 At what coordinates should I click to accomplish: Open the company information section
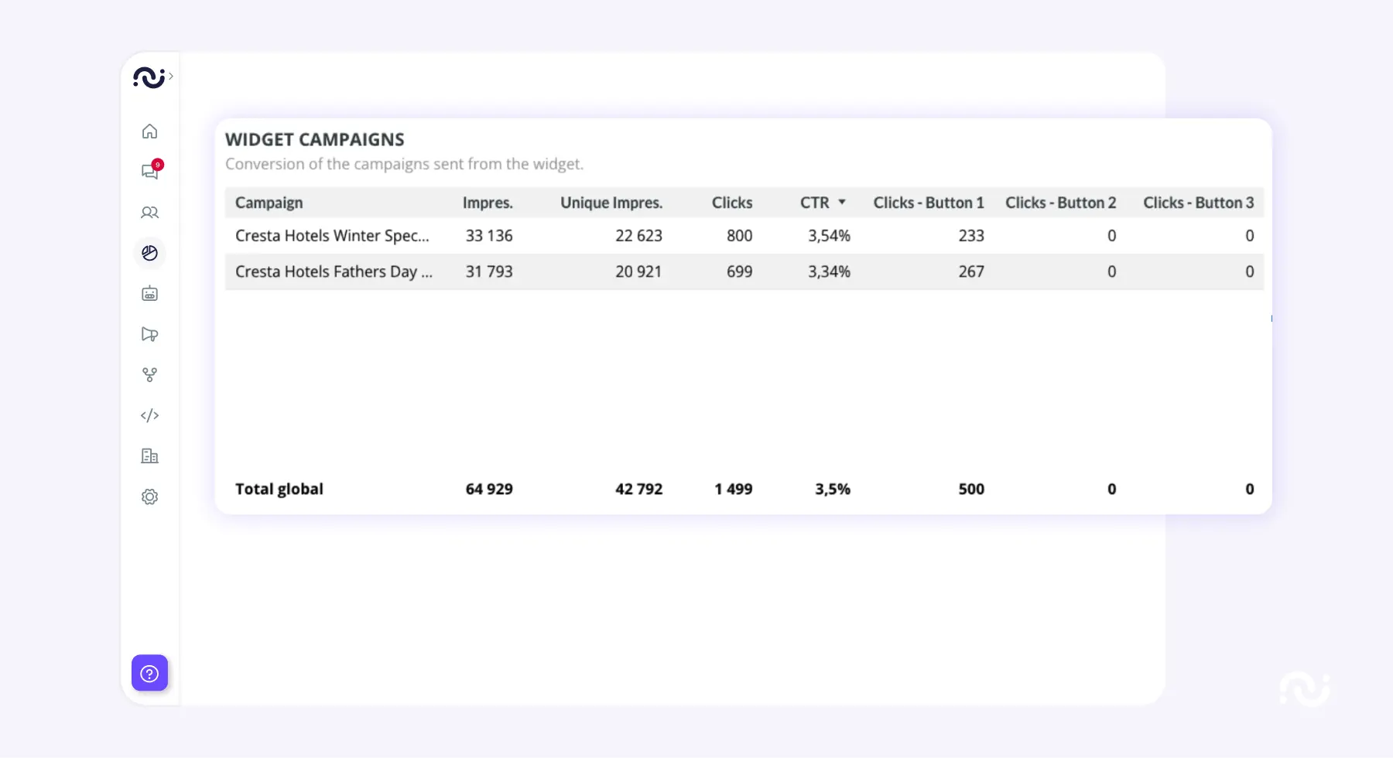[x=149, y=456]
